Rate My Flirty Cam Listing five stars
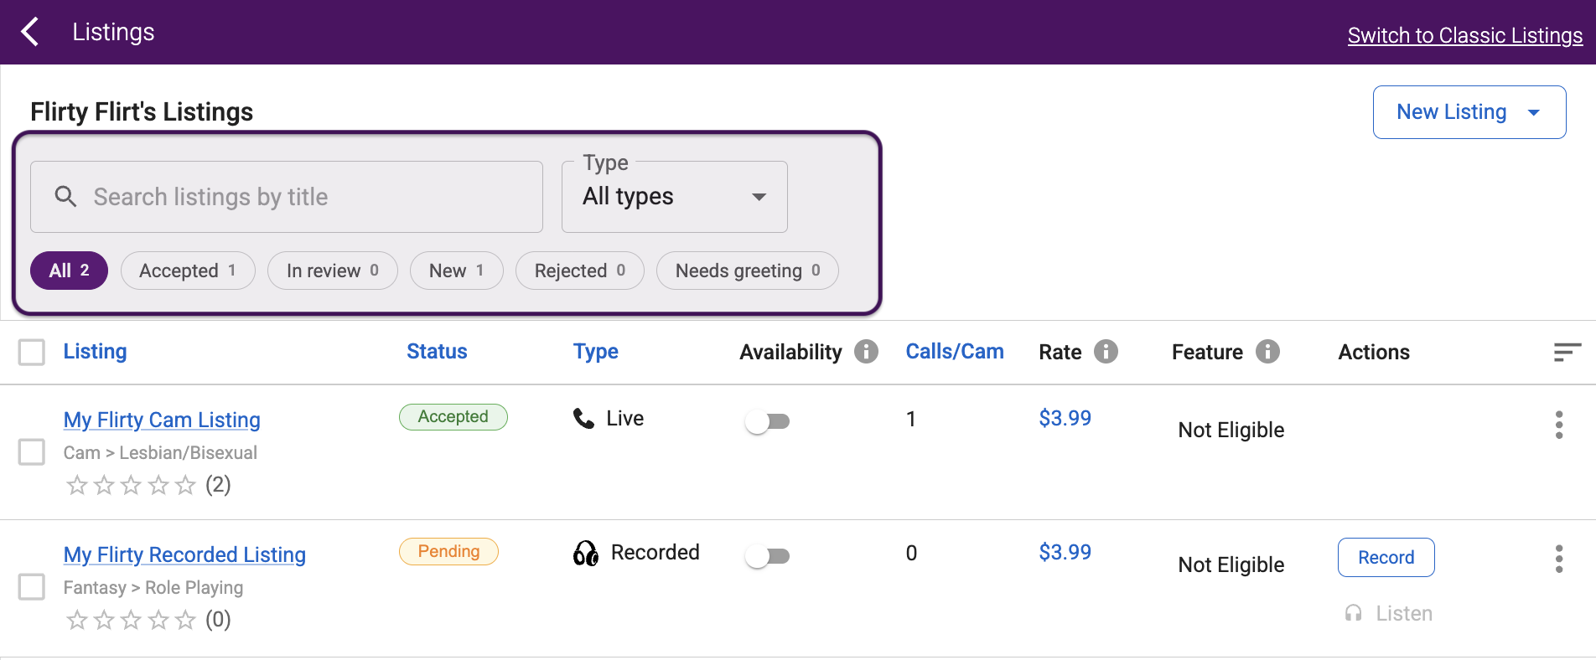The width and height of the screenshot is (1596, 660). [x=185, y=485]
